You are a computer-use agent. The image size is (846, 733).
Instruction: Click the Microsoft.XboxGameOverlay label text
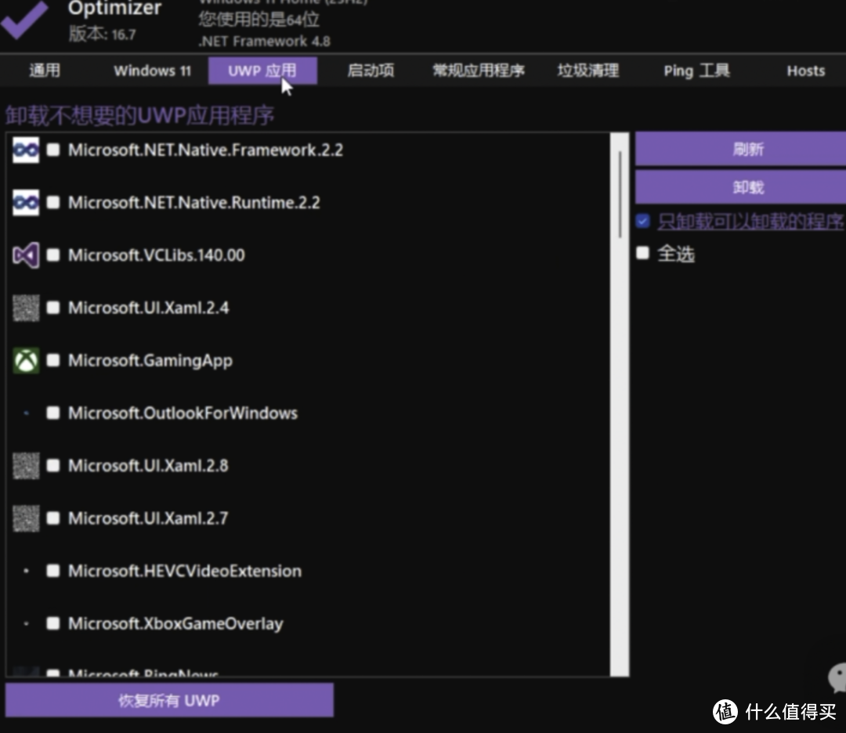click(x=175, y=623)
